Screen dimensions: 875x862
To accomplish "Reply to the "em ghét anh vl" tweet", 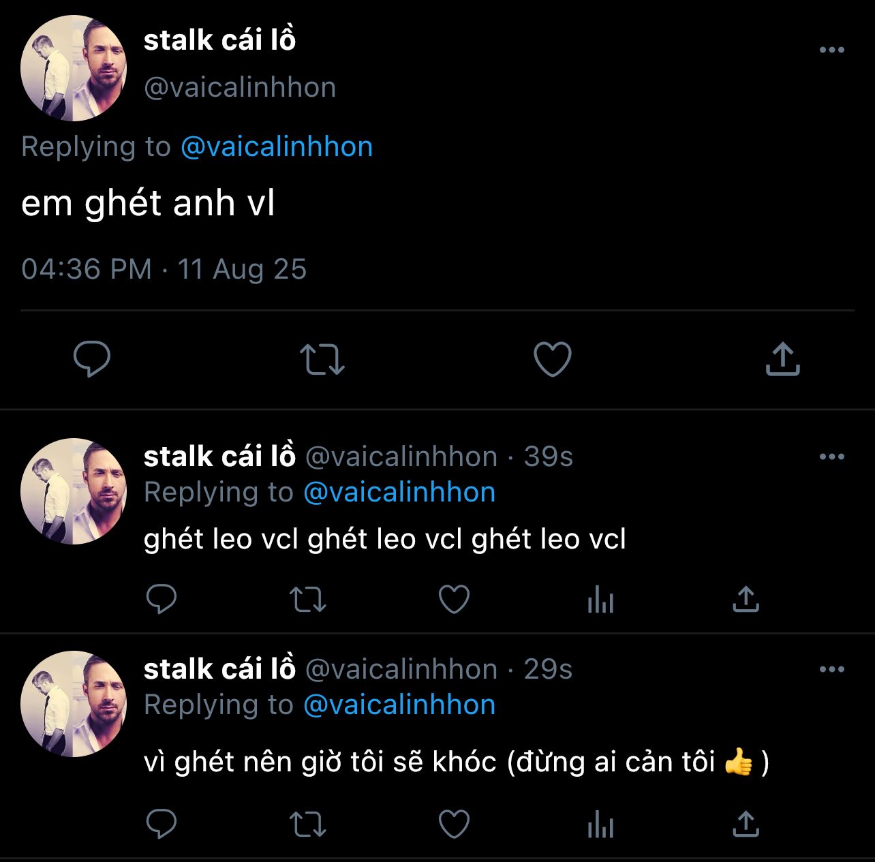I will (92, 359).
